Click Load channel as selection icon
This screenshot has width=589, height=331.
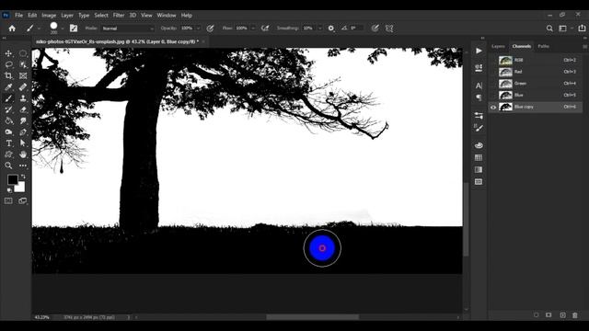click(x=536, y=315)
